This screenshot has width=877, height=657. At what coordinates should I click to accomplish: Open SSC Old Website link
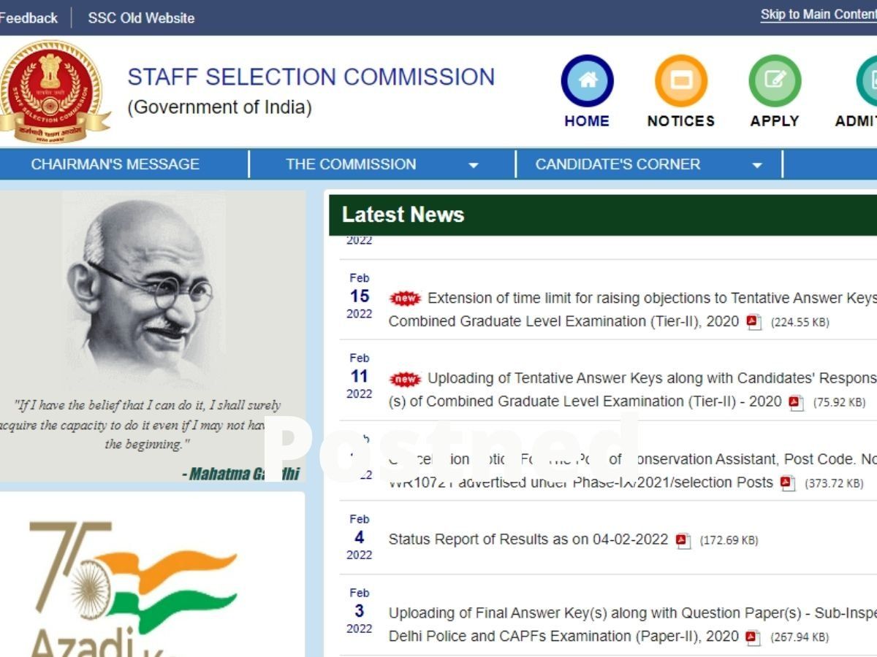(x=141, y=18)
